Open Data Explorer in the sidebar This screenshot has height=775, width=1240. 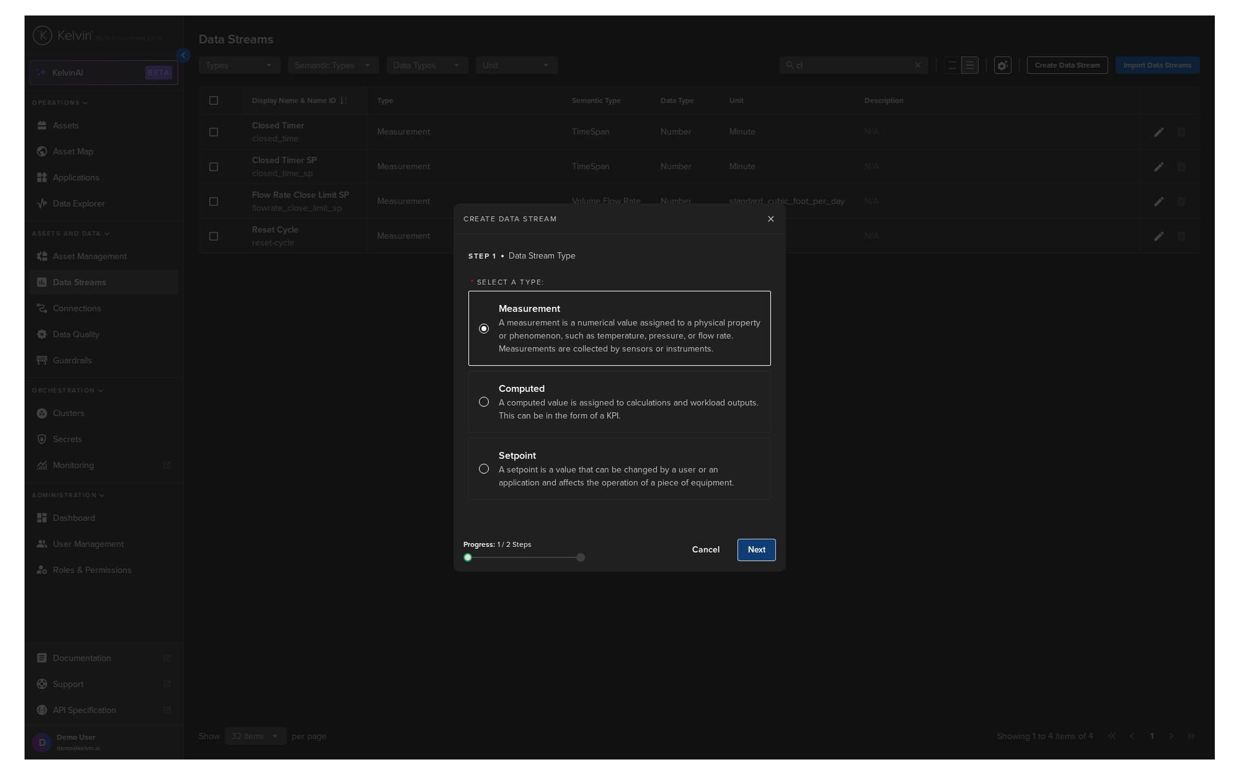(x=78, y=203)
